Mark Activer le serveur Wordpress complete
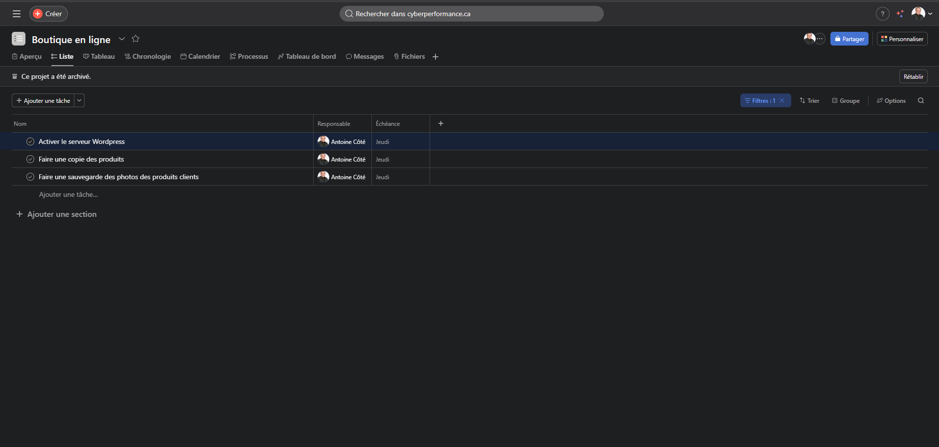Screen dimensions: 939x447 (x=30, y=141)
